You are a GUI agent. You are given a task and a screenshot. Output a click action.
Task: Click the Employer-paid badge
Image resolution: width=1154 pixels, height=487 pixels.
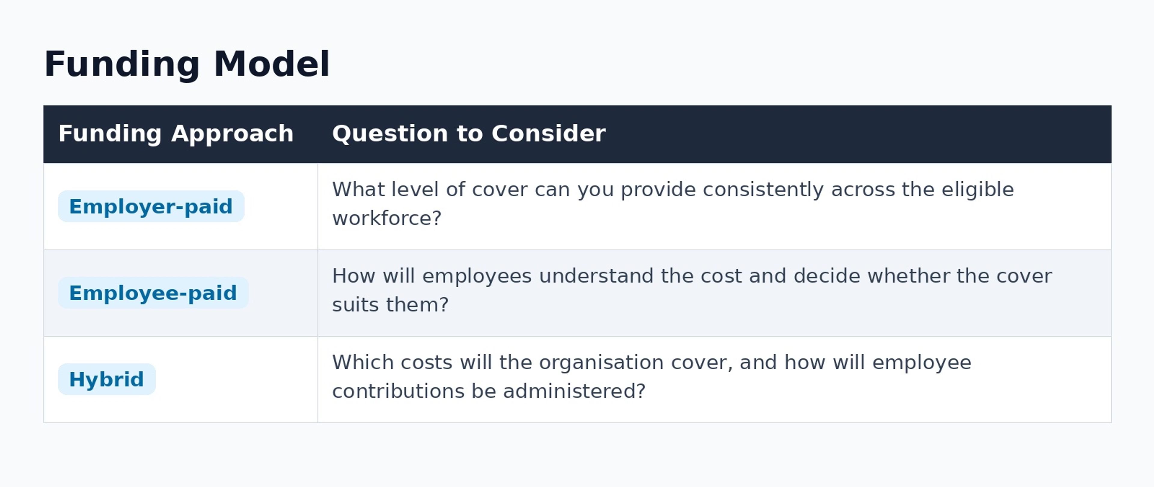(x=151, y=206)
